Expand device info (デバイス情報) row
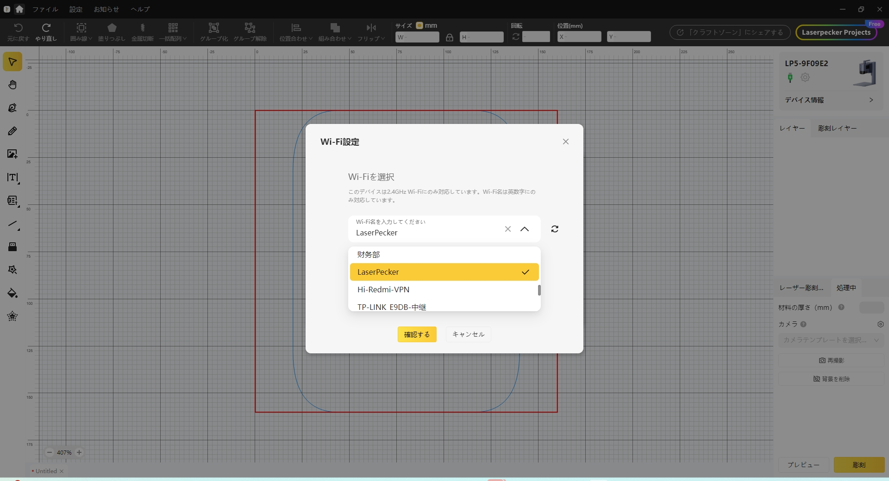889x481 pixels. 829,100
